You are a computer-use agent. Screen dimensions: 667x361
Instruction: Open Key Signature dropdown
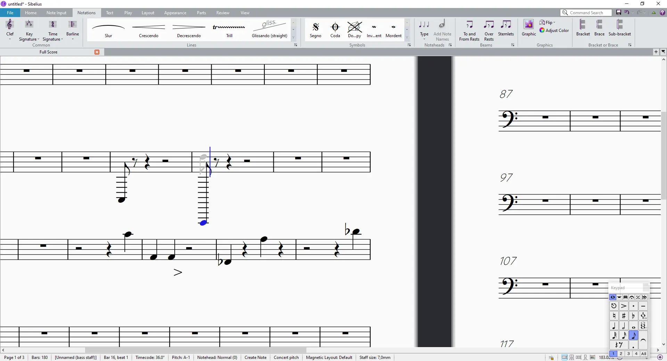point(29,30)
